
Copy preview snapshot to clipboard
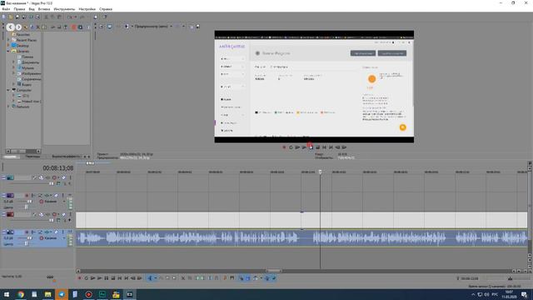pos(192,27)
